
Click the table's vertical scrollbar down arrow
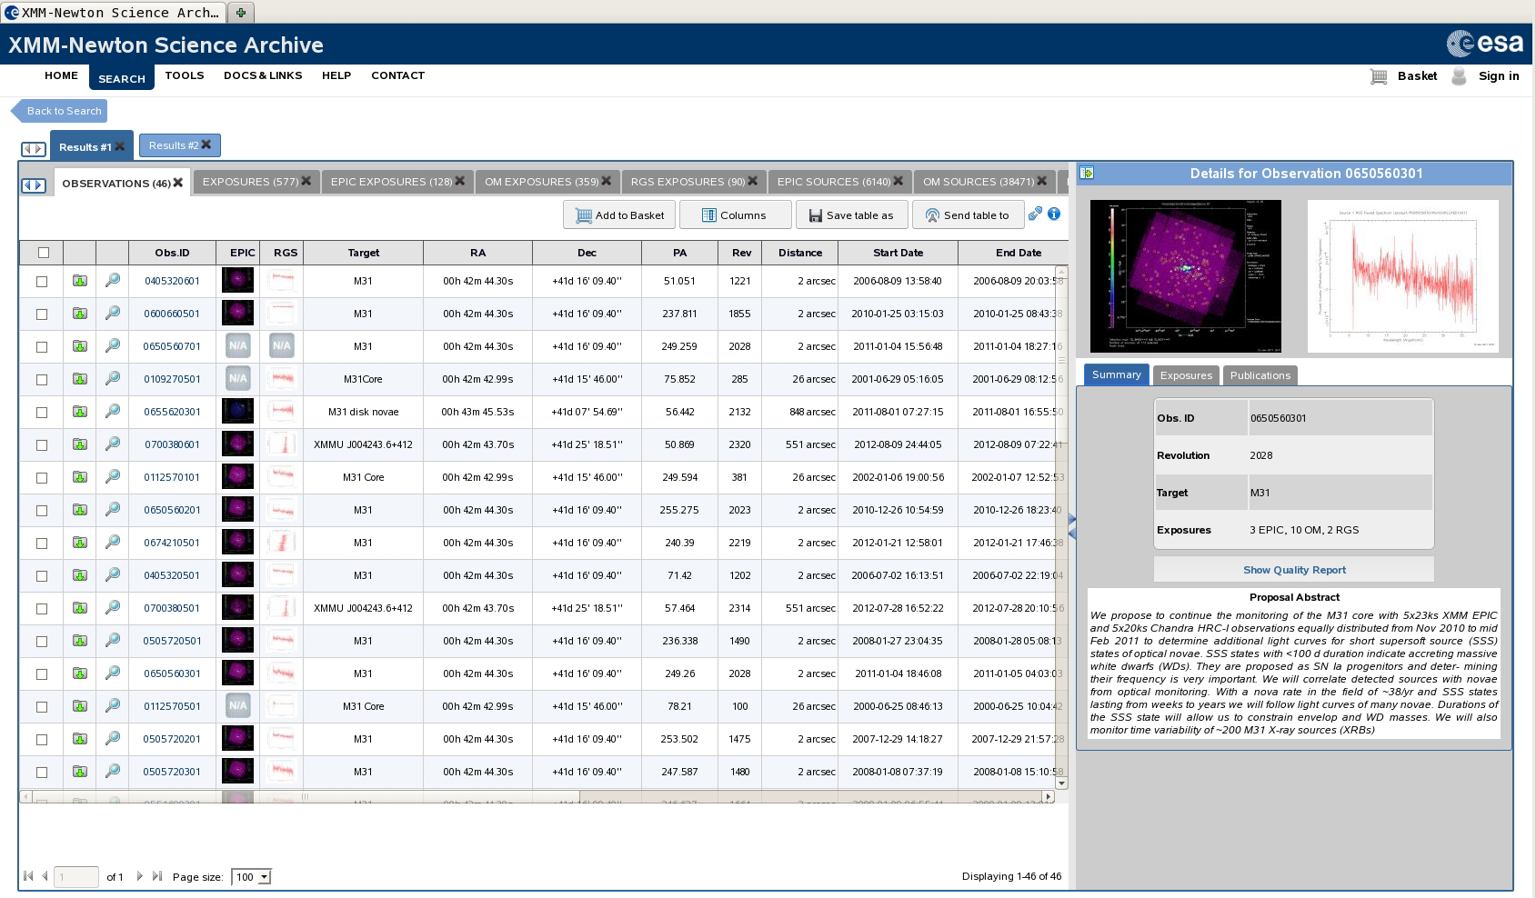click(x=1061, y=783)
